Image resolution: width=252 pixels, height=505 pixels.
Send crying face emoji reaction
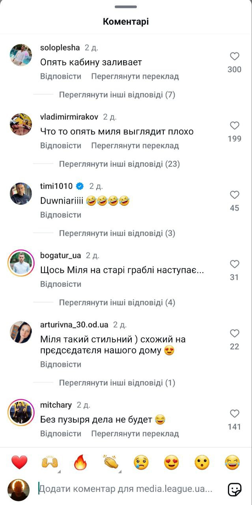(141, 462)
